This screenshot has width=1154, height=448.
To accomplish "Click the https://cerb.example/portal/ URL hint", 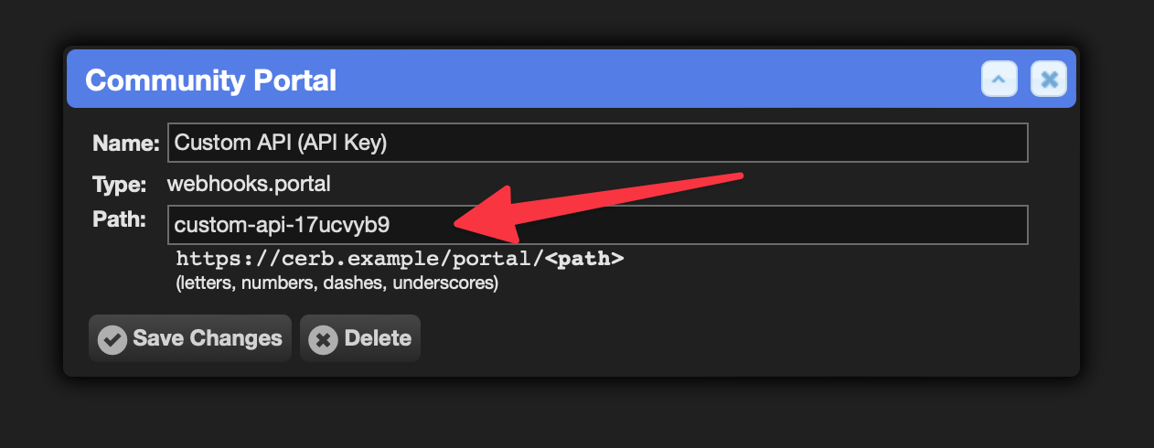I will [x=360, y=259].
